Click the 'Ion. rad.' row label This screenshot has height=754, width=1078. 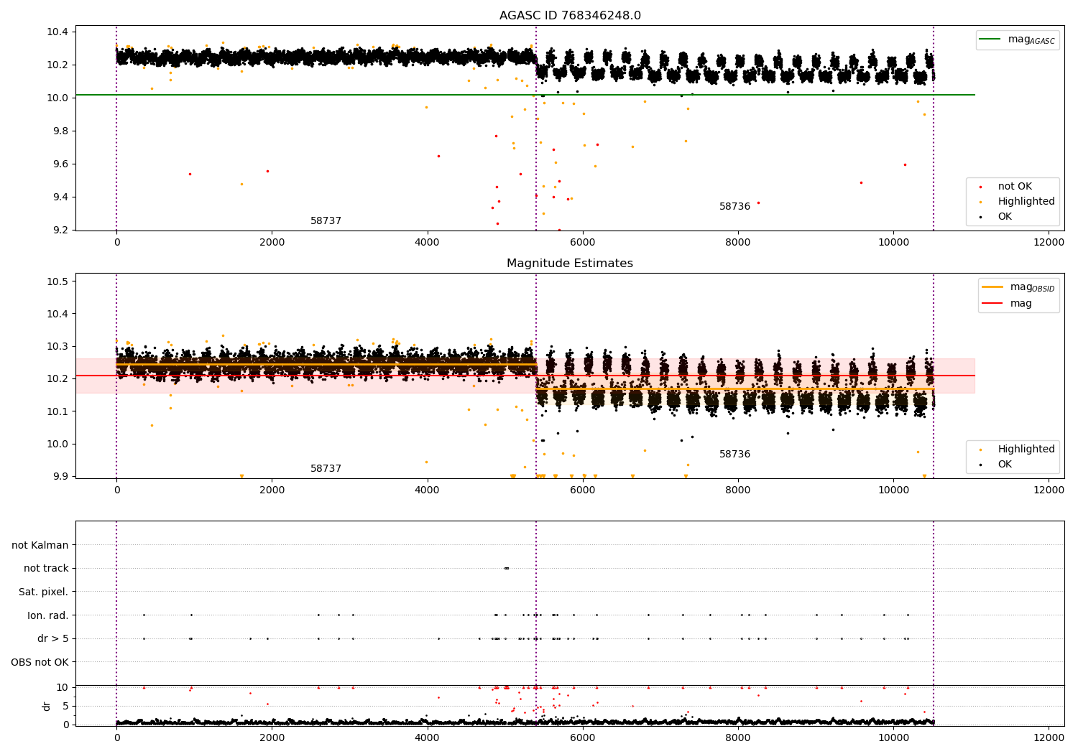coord(48,615)
